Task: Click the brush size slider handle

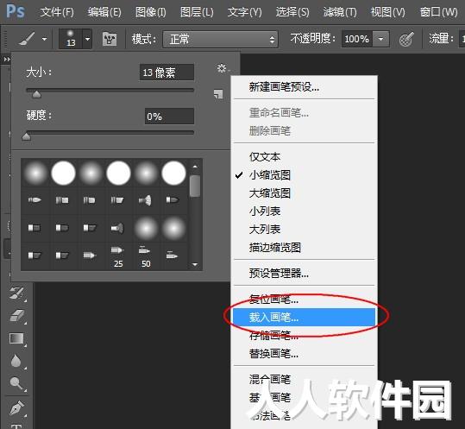Action: 37,94
